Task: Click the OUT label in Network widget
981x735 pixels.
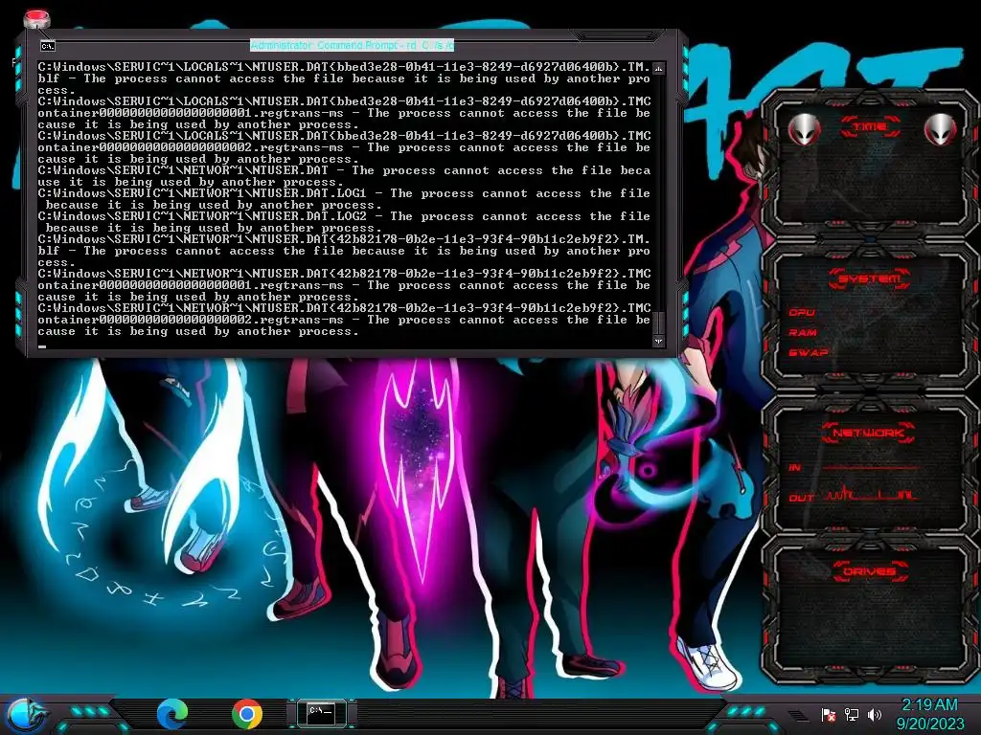Action: pyautogui.click(x=801, y=498)
